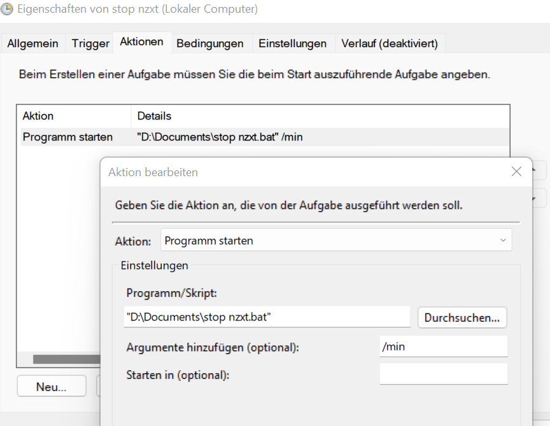Select the Allgemein tab
Viewport: 550px width, 426px height.
tap(33, 43)
